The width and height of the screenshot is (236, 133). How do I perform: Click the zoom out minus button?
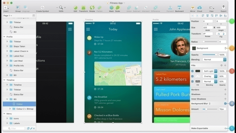click(57, 8)
